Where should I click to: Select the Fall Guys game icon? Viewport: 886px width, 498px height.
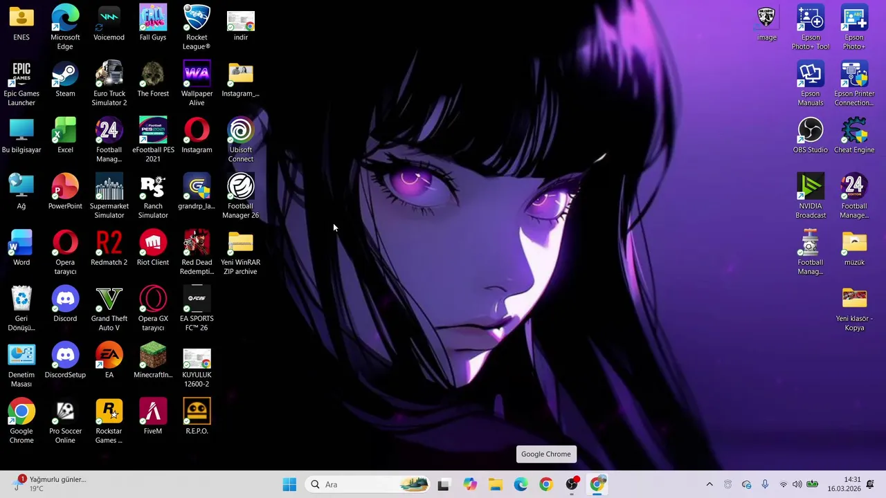tap(153, 24)
